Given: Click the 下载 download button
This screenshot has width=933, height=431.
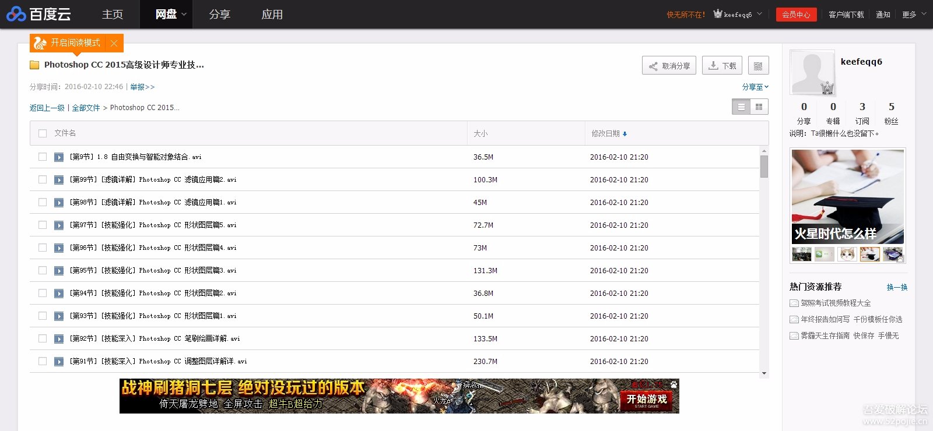Looking at the screenshot, I should (x=722, y=66).
